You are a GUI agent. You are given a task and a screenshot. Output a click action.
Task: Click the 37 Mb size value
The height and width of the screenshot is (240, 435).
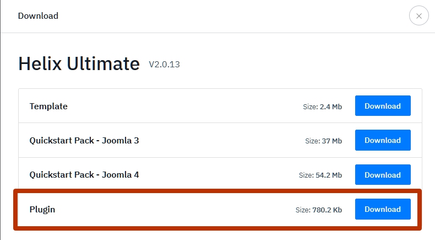pos(332,141)
